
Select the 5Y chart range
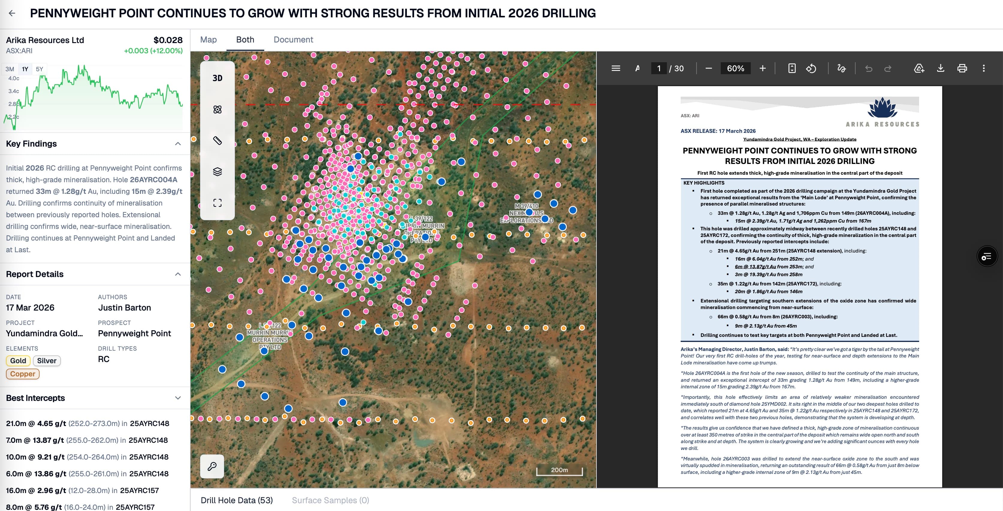pos(39,69)
